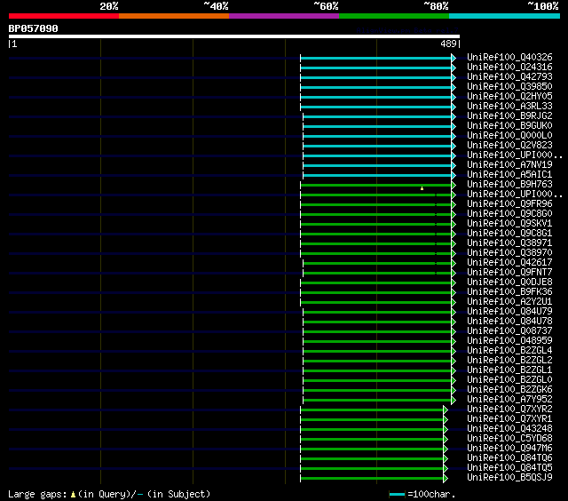The height and width of the screenshot is (501, 568).
Task: Click the green alignment bar for Q08737
Action: (x=377, y=332)
